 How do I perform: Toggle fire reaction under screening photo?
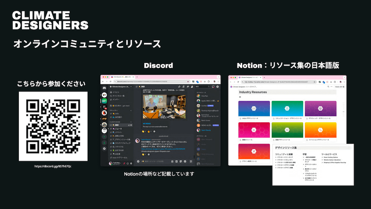coord(150,131)
